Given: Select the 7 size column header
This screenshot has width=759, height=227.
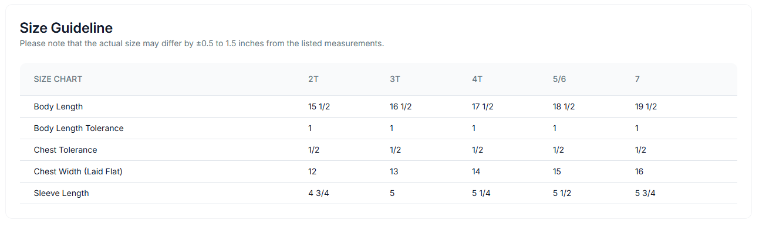Looking at the screenshot, I should [637, 79].
